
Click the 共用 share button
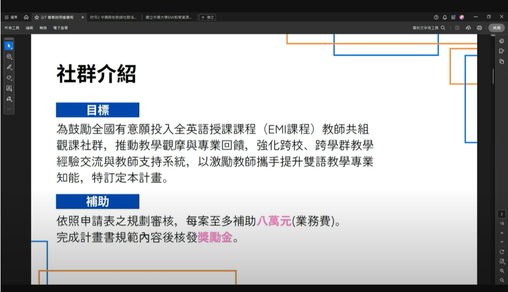tap(497, 28)
